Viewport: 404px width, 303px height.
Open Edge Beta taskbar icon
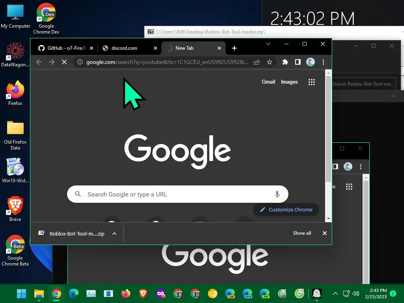(x=247, y=294)
